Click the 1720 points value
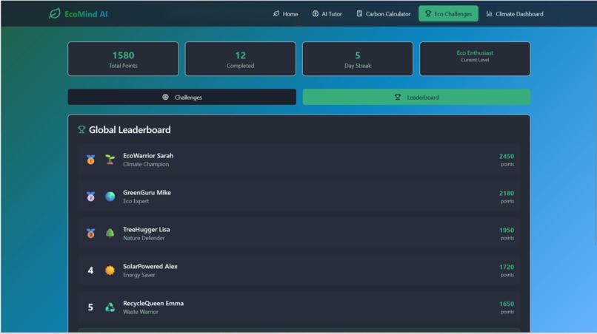597x334 pixels. pos(507,267)
